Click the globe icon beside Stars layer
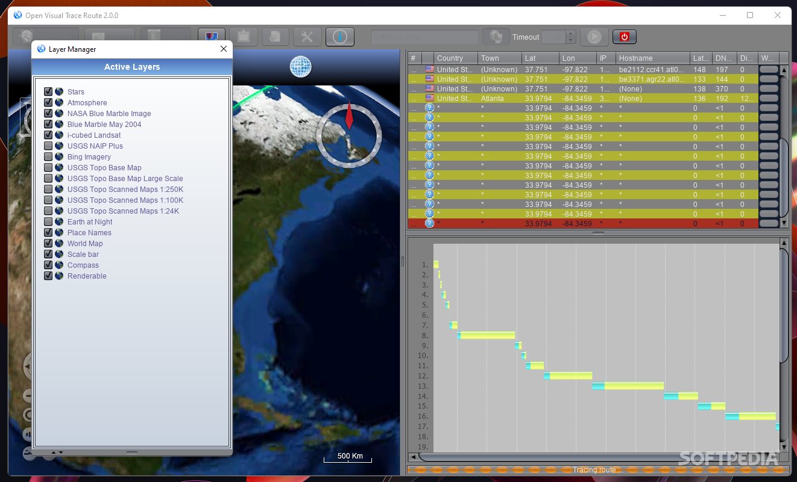Viewport: 797px width, 482px height. tap(59, 92)
